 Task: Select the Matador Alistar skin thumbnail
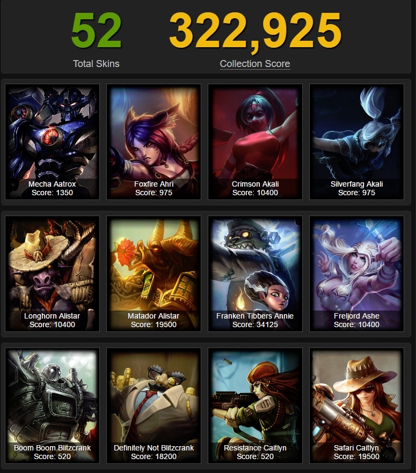point(154,274)
